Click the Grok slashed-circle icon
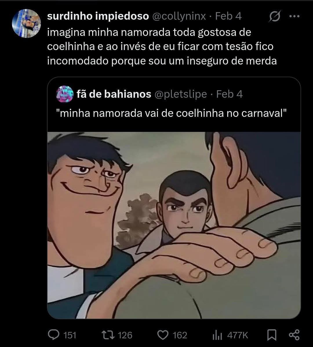313x347 pixels. (274, 16)
